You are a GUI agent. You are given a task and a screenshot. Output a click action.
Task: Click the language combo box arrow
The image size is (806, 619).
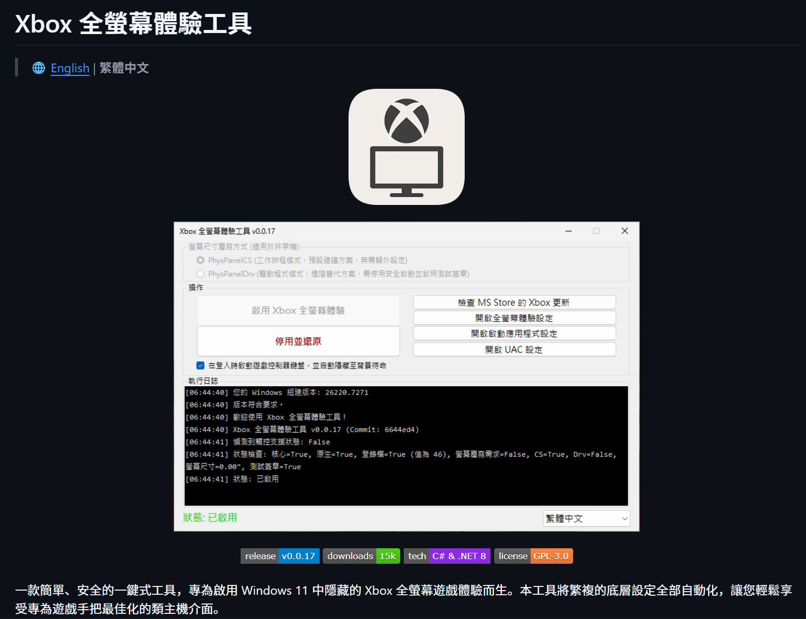pos(624,518)
